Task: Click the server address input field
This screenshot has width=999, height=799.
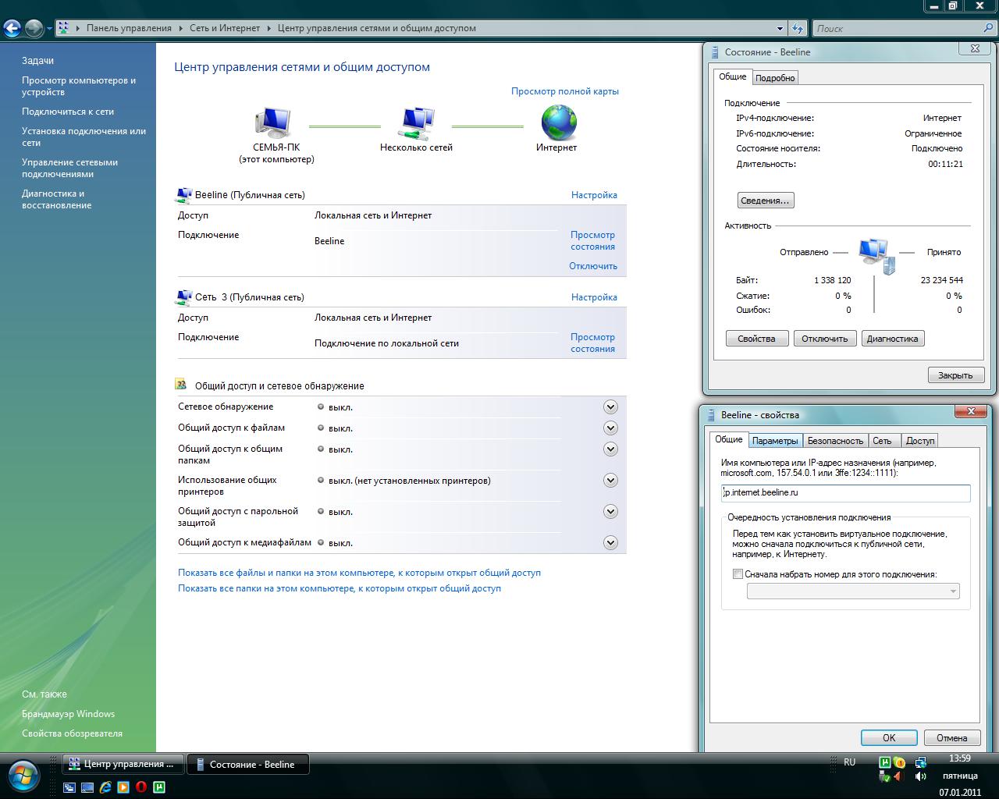Action: point(845,493)
